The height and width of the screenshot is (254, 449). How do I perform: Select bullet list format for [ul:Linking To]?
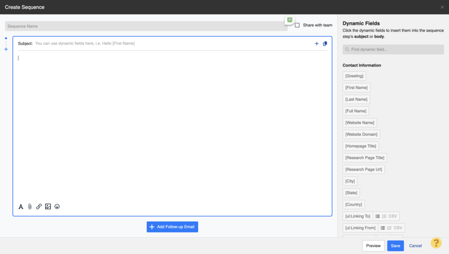[377, 216]
